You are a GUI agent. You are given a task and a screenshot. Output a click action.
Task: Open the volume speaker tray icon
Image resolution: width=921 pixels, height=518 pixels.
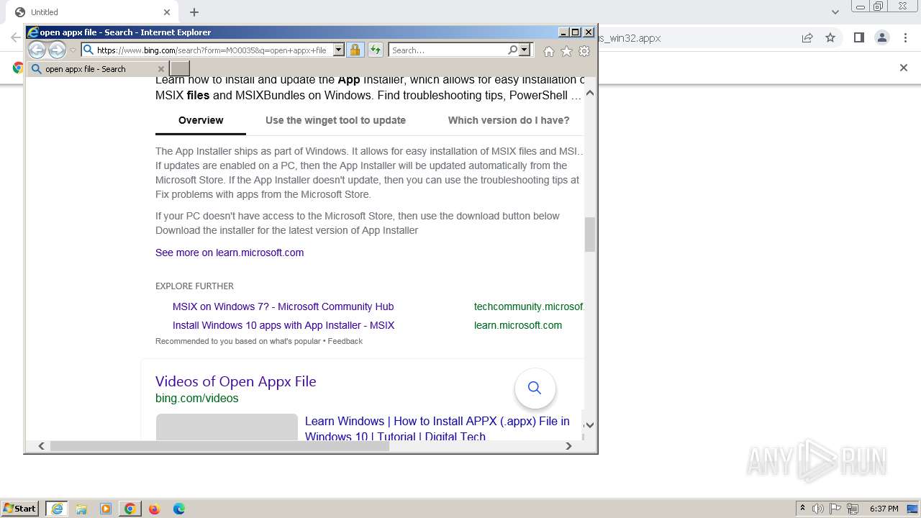818,509
